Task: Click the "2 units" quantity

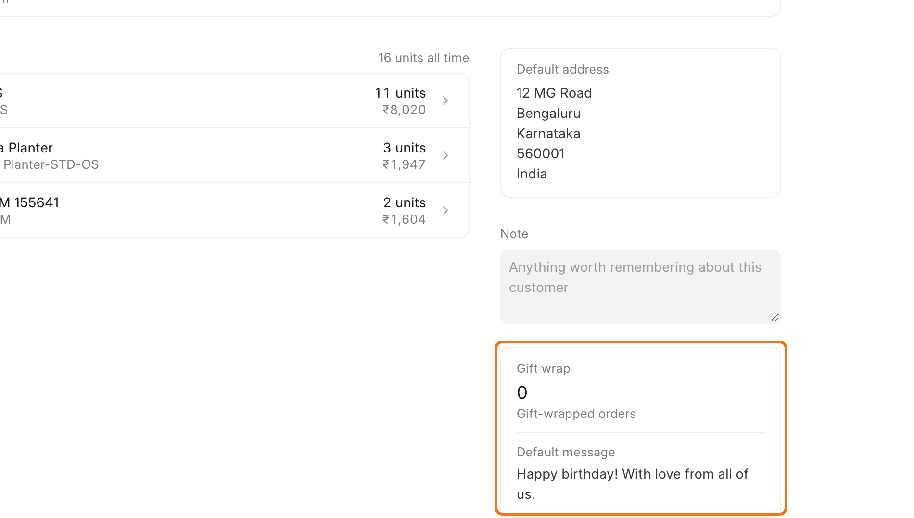Action: pyautogui.click(x=405, y=202)
